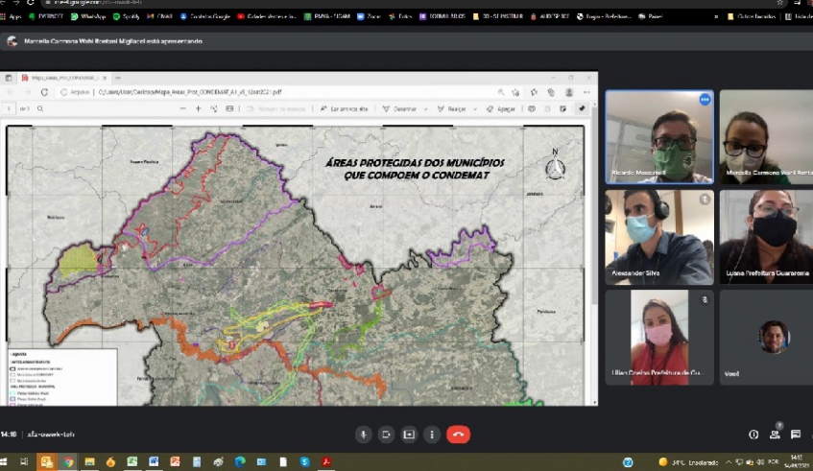813x471 pixels.
Task: Open the Fotos bookmark
Action: coord(400,16)
